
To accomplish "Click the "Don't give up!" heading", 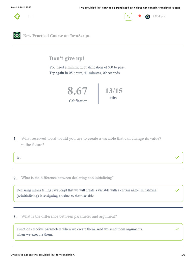I will coord(67,58).
